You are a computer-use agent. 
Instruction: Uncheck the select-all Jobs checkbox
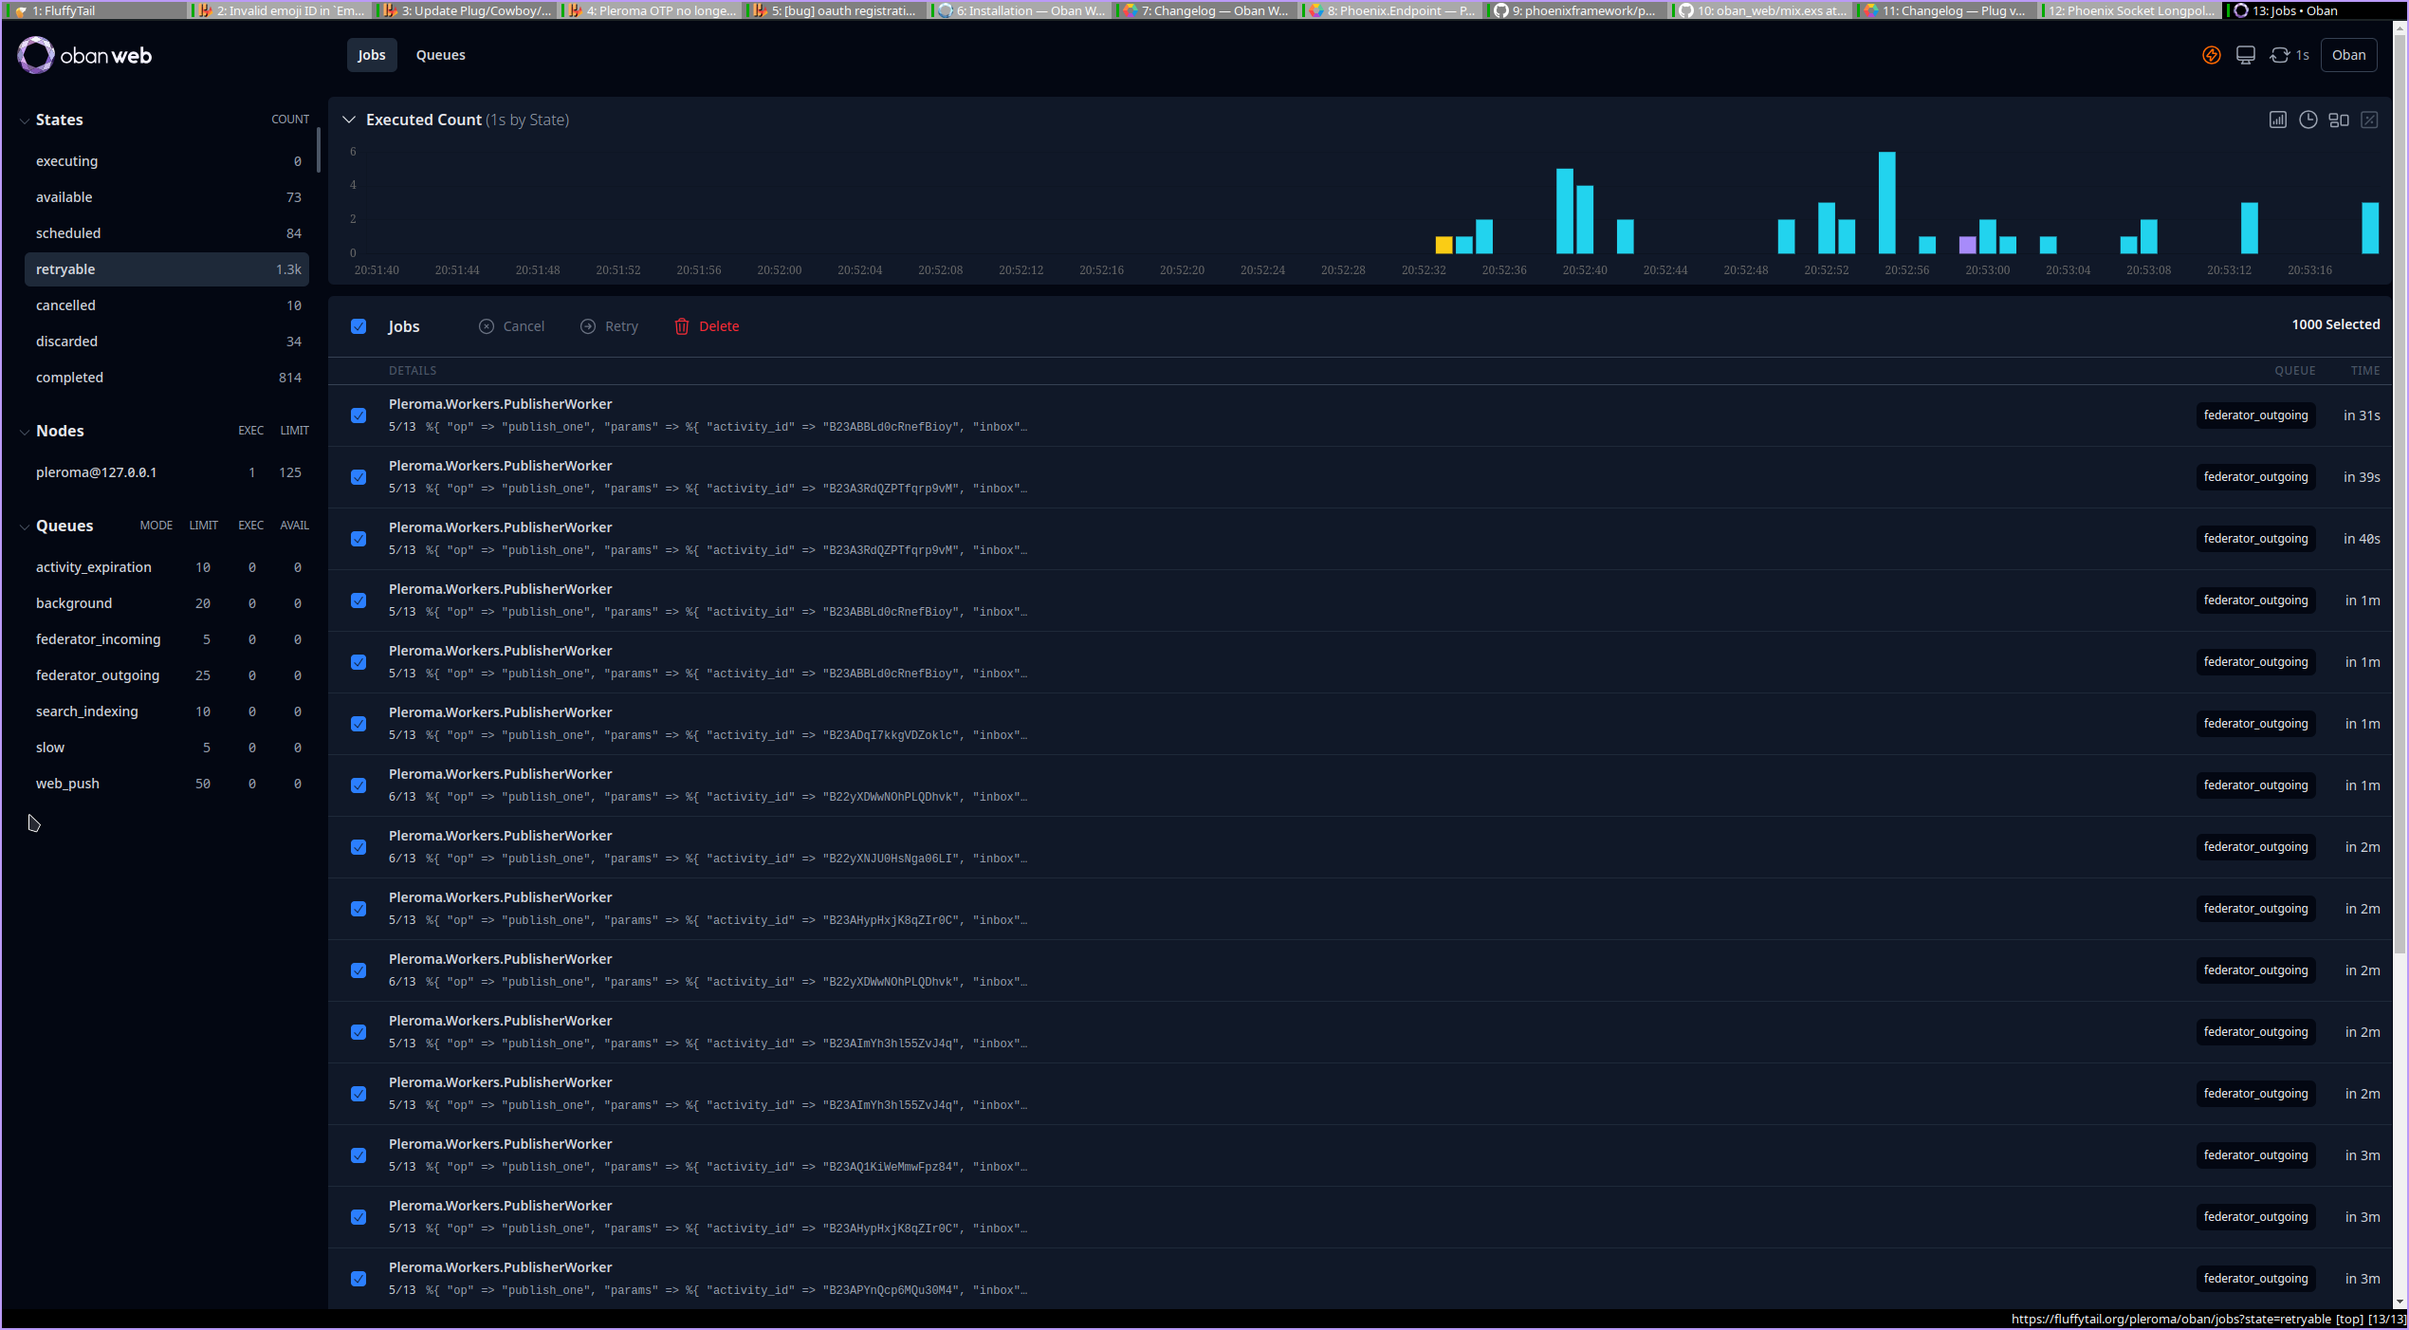tap(359, 326)
